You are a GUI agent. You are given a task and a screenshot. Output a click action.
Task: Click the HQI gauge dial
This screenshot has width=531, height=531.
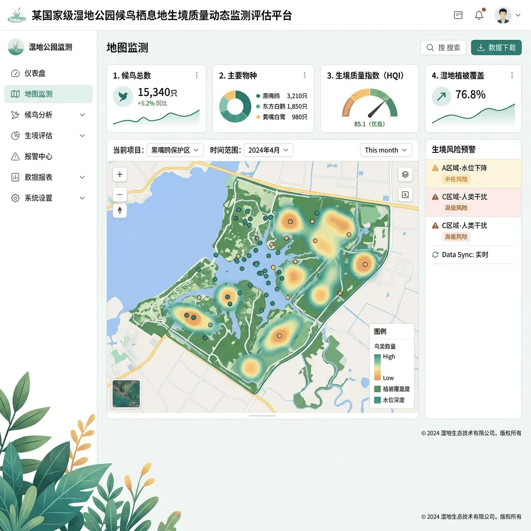click(369, 103)
